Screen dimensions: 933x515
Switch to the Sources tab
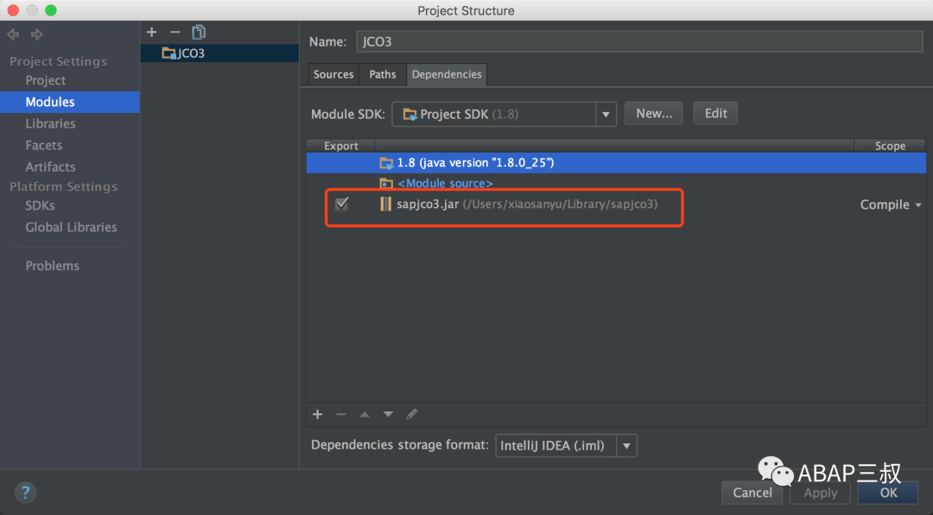tap(333, 74)
